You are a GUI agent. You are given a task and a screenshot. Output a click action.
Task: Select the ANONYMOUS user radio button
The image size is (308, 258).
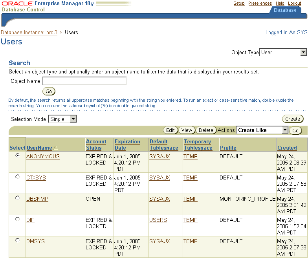click(17, 156)
